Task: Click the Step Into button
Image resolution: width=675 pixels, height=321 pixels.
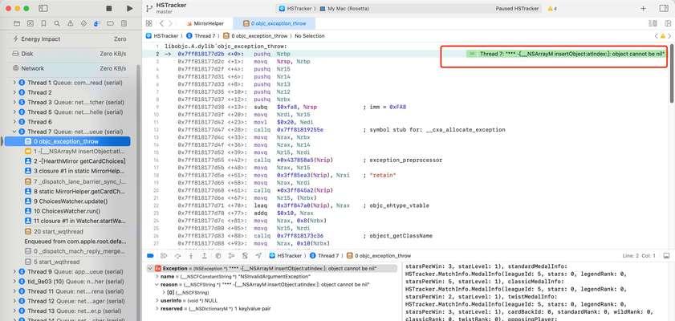Action: (x=191, y=255)
